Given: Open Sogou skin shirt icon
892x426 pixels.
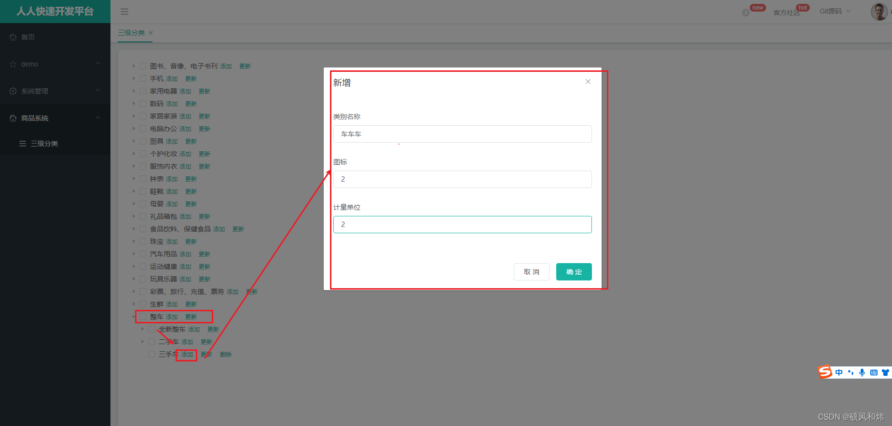Looking at the screenshot, I should (885, 373).
